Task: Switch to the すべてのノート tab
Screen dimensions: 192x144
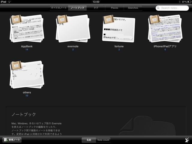Action: click(59, 8)
